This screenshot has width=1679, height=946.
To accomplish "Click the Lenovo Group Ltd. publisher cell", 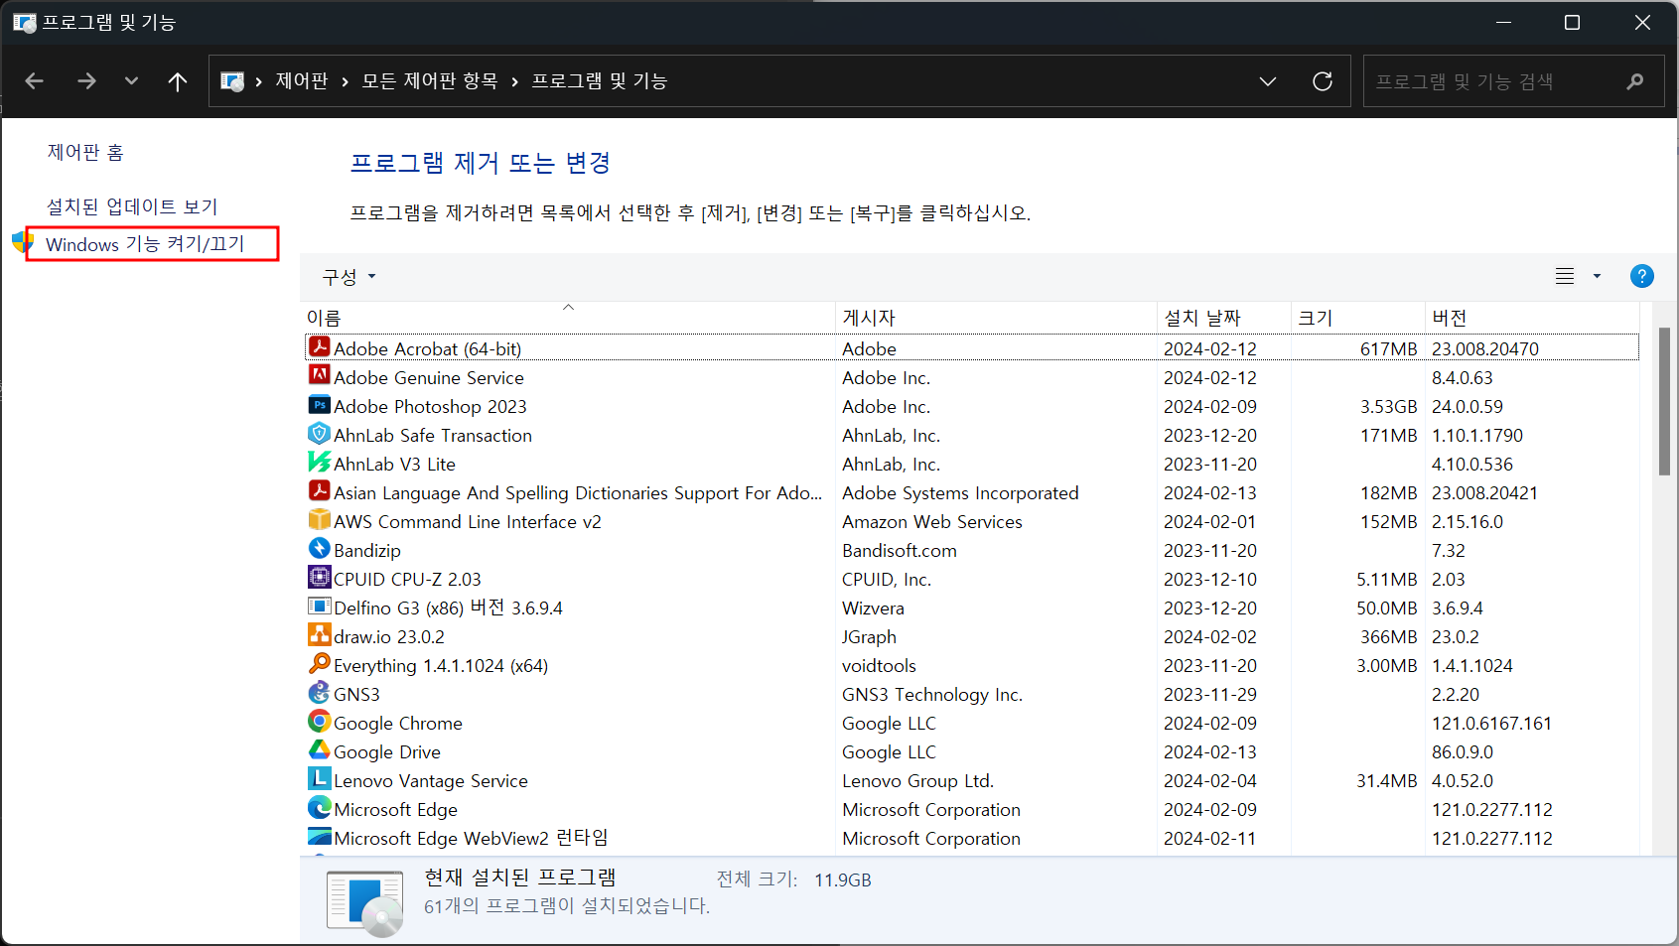I will (x=918, y=781).
